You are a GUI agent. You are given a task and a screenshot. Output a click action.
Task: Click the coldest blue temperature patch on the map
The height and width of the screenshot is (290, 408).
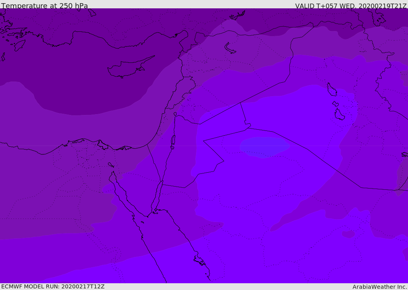[265, 147]
